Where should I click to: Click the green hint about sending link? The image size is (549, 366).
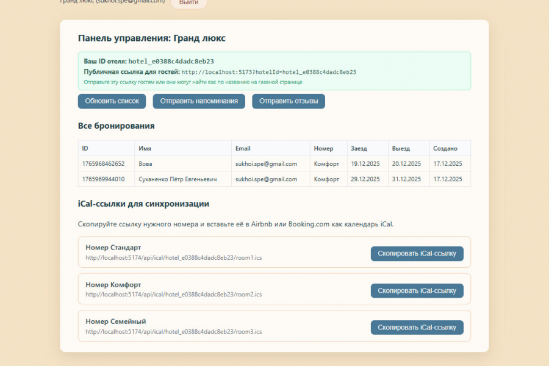(193, 82)
